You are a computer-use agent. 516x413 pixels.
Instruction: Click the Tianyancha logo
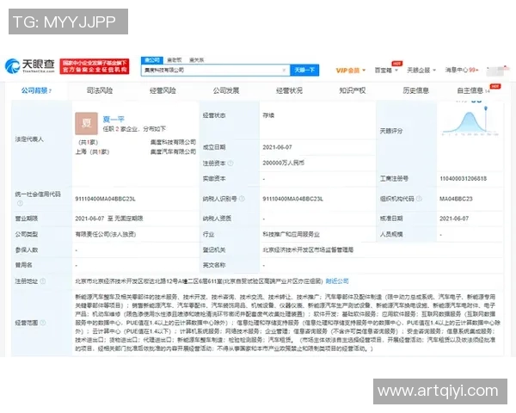30,66
